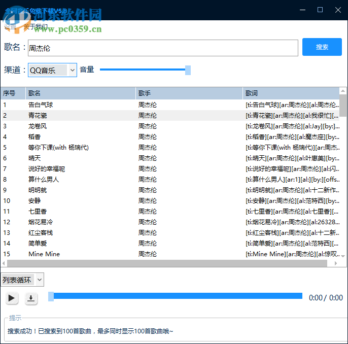Select song 晴天
The width and height of the screenshot is (348, 344).
(x=34, y=158)
